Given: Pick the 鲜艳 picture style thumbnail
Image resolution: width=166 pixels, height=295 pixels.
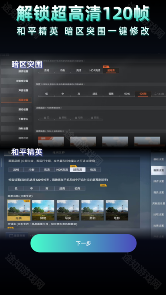Looking at the screenshot, I should click(43, 210).
